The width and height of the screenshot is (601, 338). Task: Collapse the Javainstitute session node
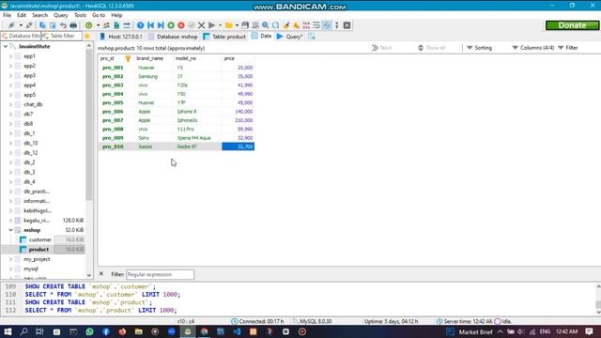tap(6, 46)
